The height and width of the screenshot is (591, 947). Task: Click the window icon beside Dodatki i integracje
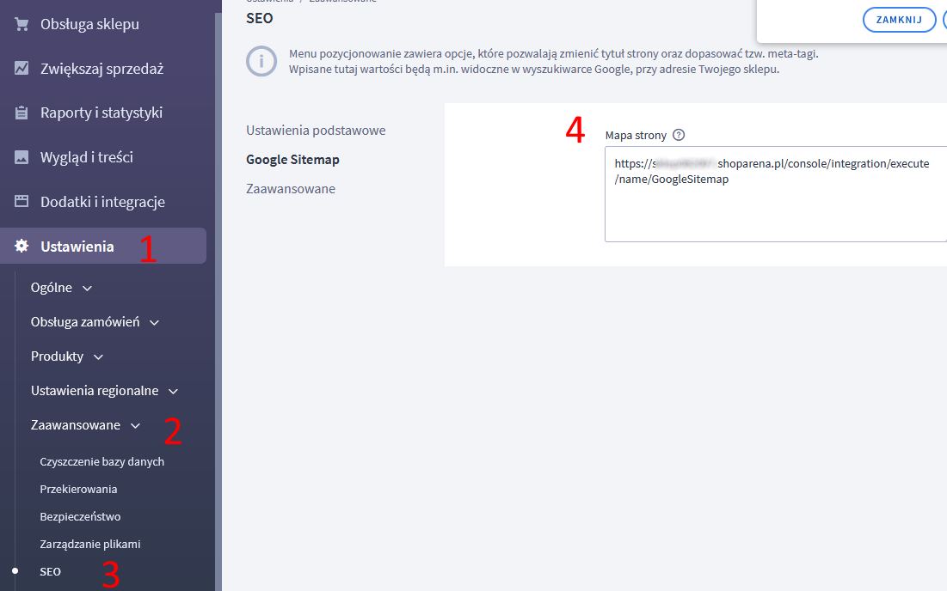[x=22, y=202]
